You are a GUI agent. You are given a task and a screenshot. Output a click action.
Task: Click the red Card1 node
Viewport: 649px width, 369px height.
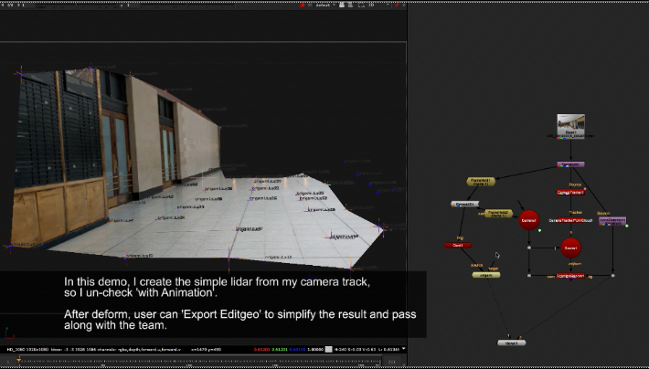458,245
